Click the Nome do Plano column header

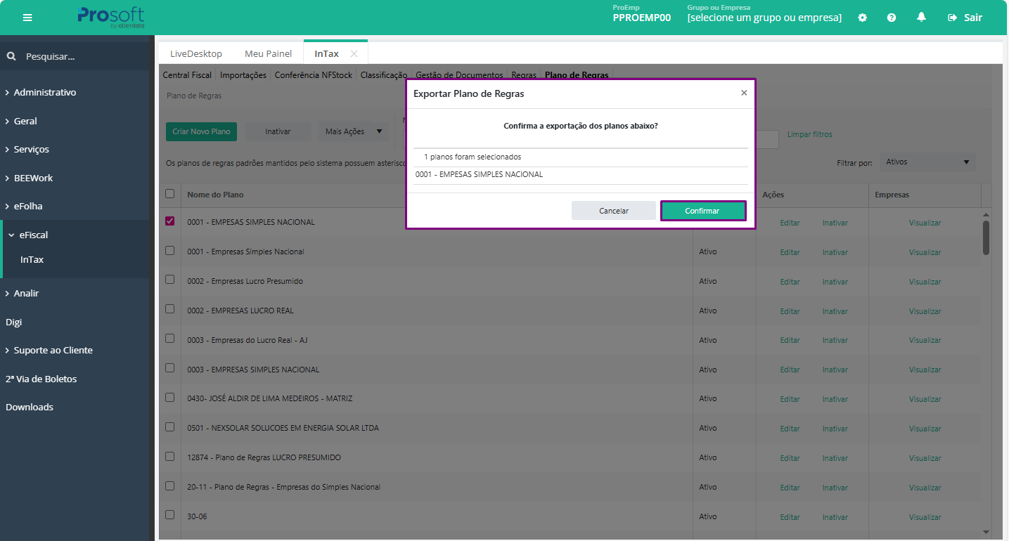click(215, 195)
